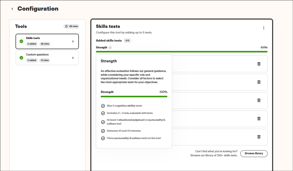Delete the third skills test with trash icon
Viewport: 293px width, 171px height.
click(259, 100)
